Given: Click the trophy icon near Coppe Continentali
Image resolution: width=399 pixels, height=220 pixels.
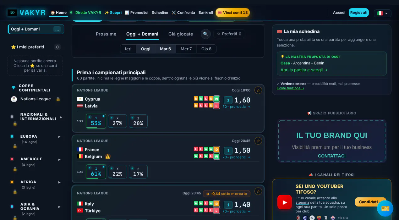Looking at the screenshot, I should pos(14,88).
